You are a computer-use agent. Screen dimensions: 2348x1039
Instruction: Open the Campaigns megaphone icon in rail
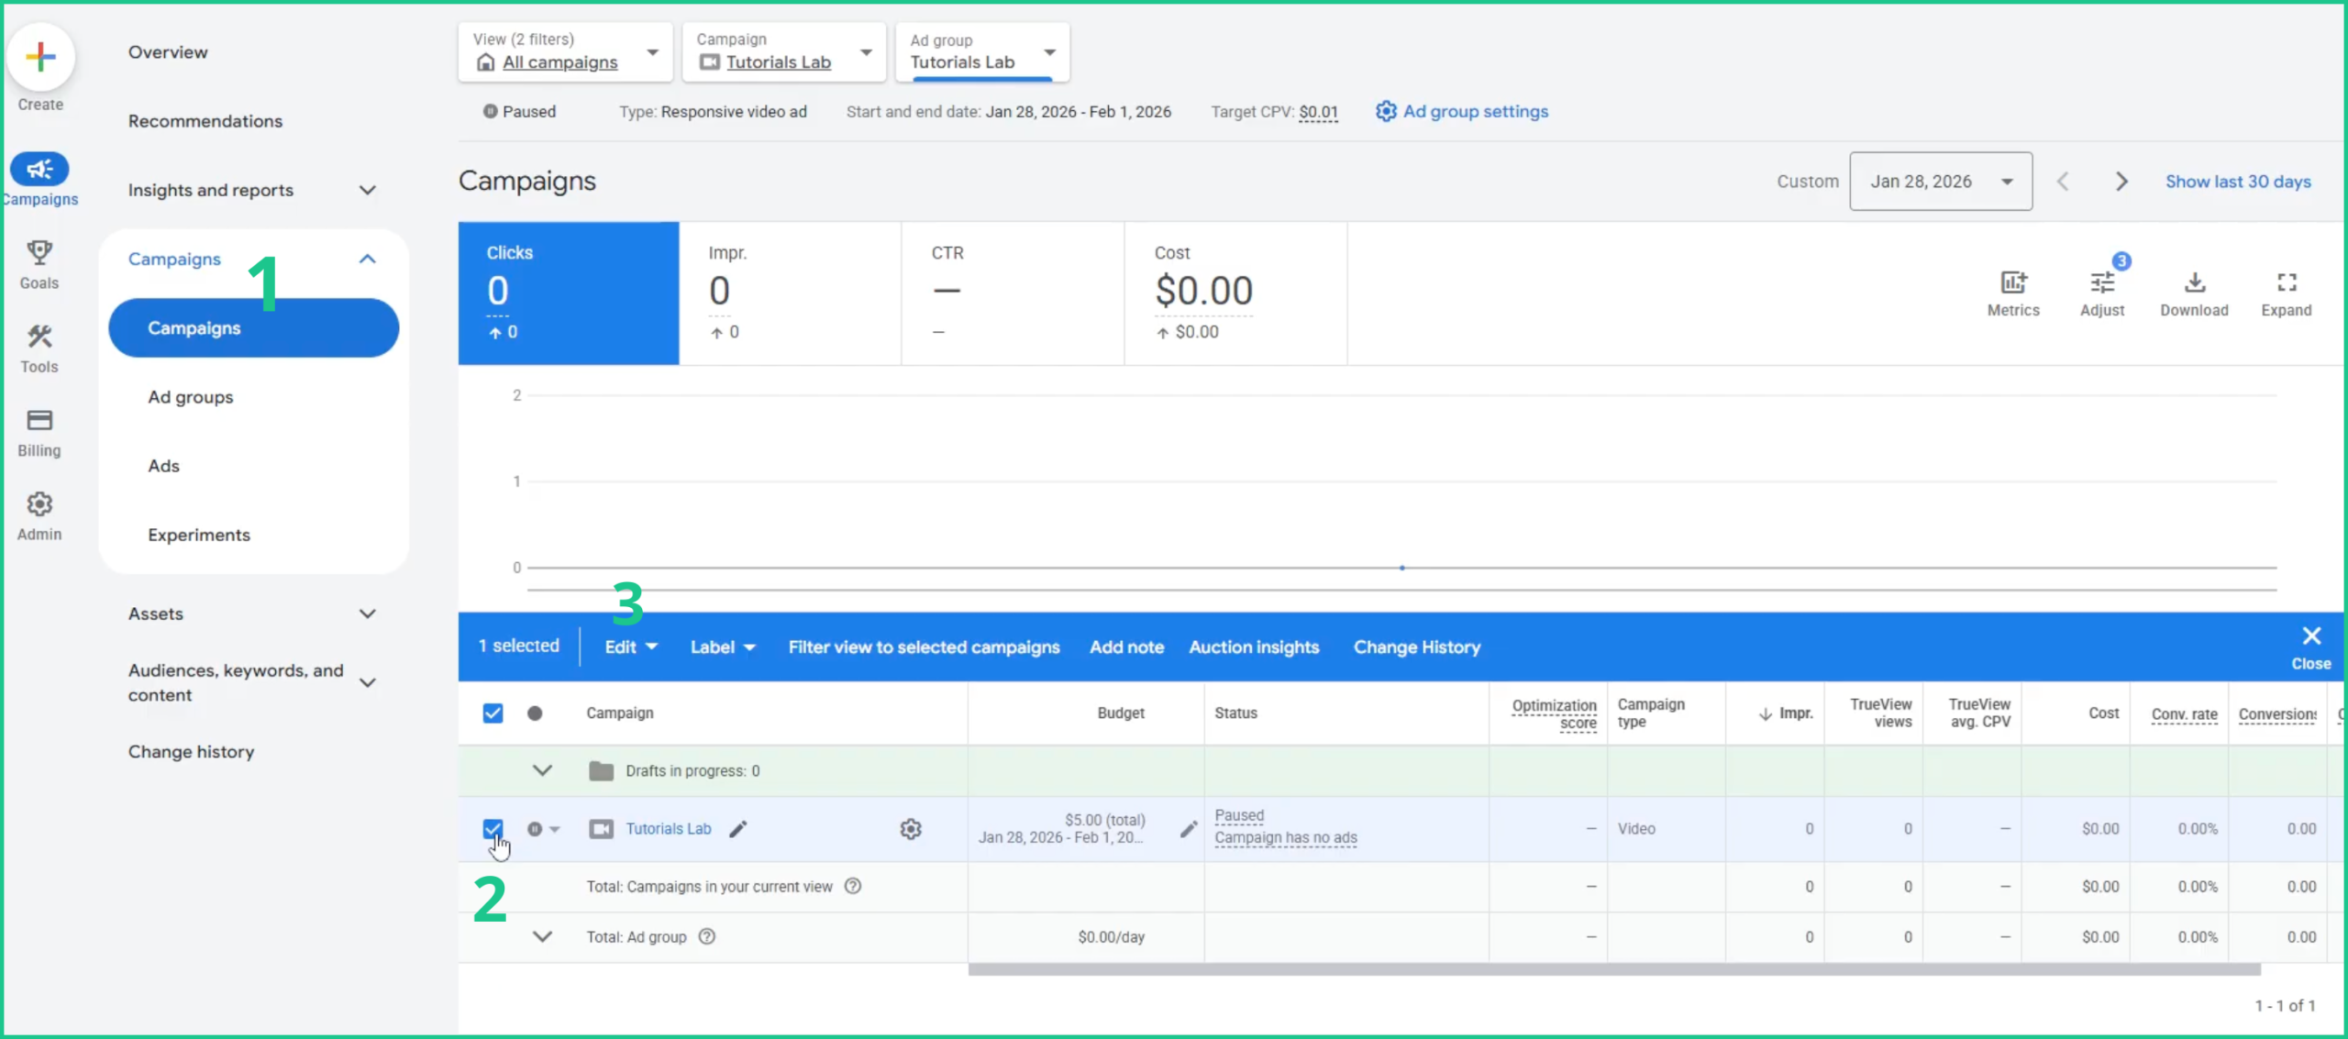39,169
